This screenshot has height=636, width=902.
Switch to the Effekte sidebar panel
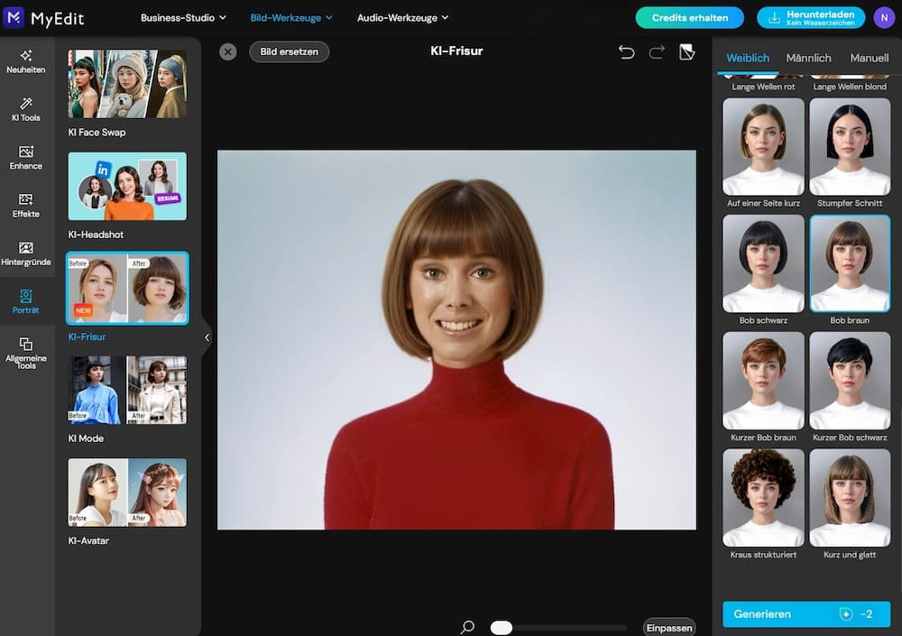coord(25,207)
